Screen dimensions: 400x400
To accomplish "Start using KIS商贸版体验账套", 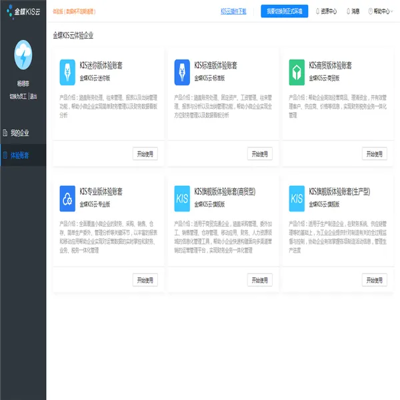I will 375,154.
